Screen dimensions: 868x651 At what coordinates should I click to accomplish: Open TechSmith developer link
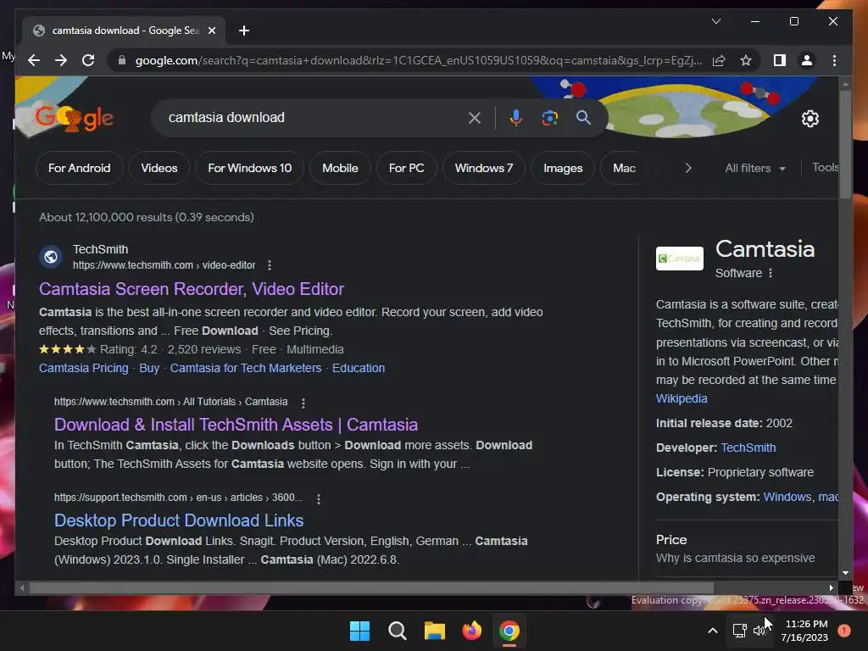click(748, 448)
